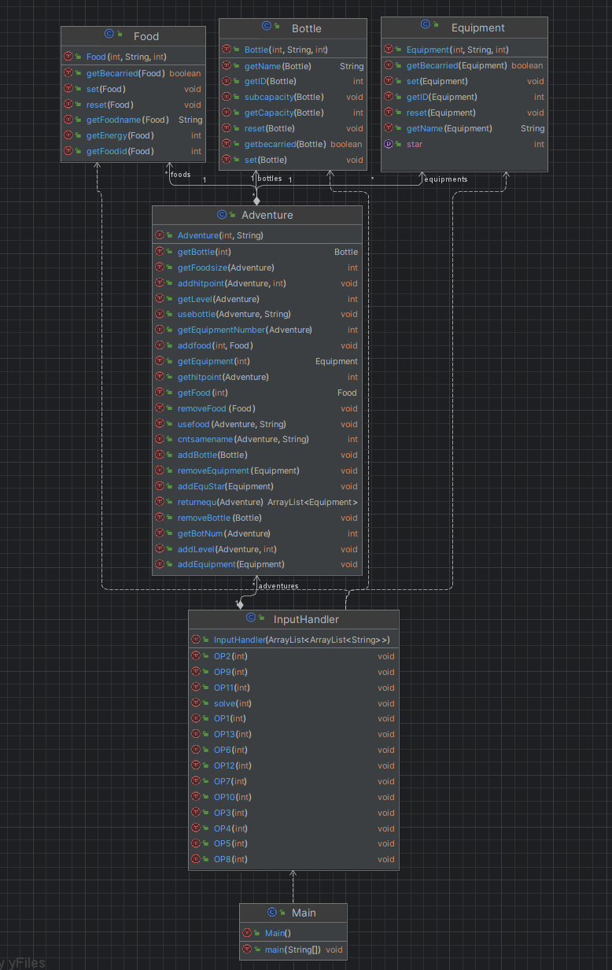Select the InputHandler constructor row
Viewport: 612px width, 970px height.
click(301, 640)
